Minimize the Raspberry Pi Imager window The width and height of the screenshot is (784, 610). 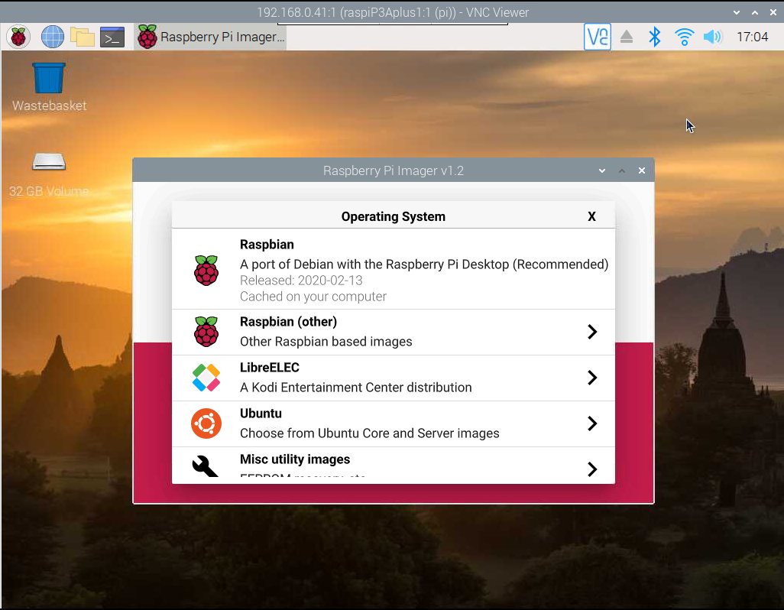[602, 170]
